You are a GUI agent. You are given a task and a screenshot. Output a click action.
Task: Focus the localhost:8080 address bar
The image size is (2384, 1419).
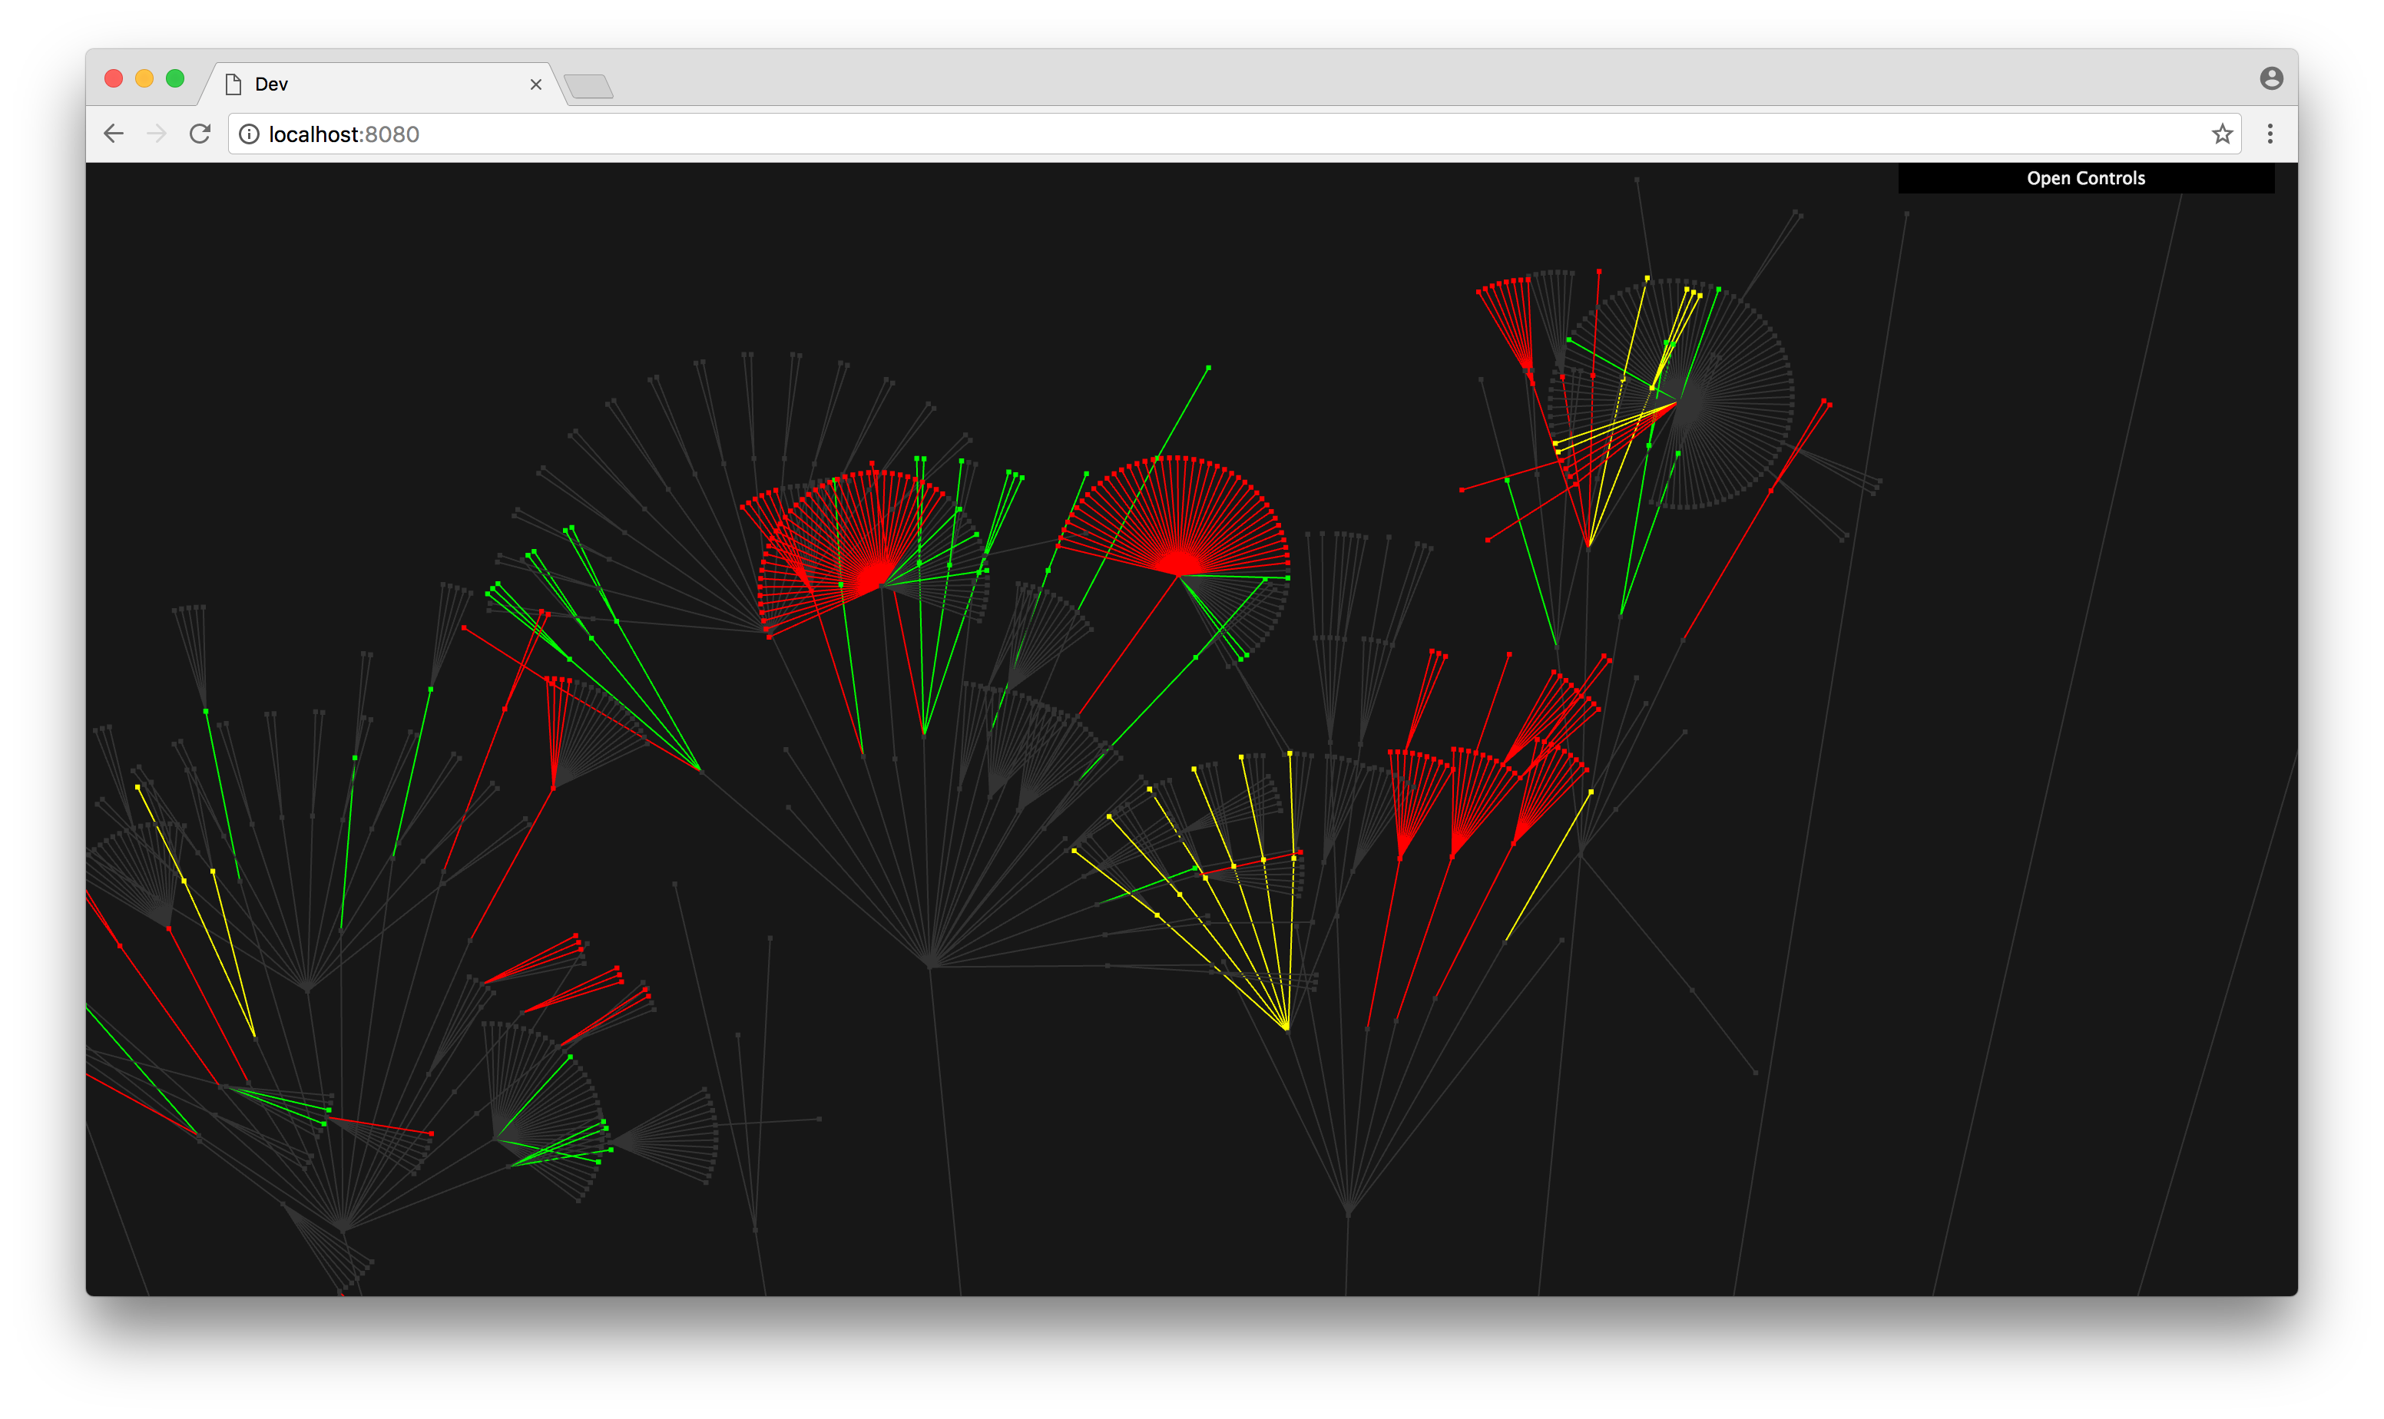[x=1233, y=134]
